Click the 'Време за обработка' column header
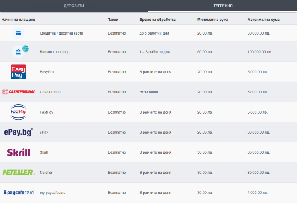This screenshot has width=297, height=203. [158, 20]
